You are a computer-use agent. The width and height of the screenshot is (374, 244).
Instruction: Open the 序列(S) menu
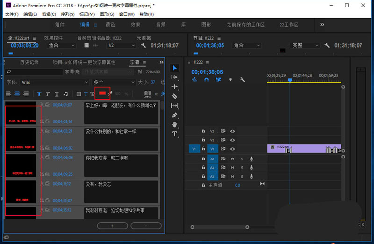68,14
